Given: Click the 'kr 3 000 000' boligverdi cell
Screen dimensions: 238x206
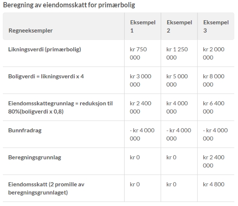Looking at the screenshot, I should pos(140,81).
